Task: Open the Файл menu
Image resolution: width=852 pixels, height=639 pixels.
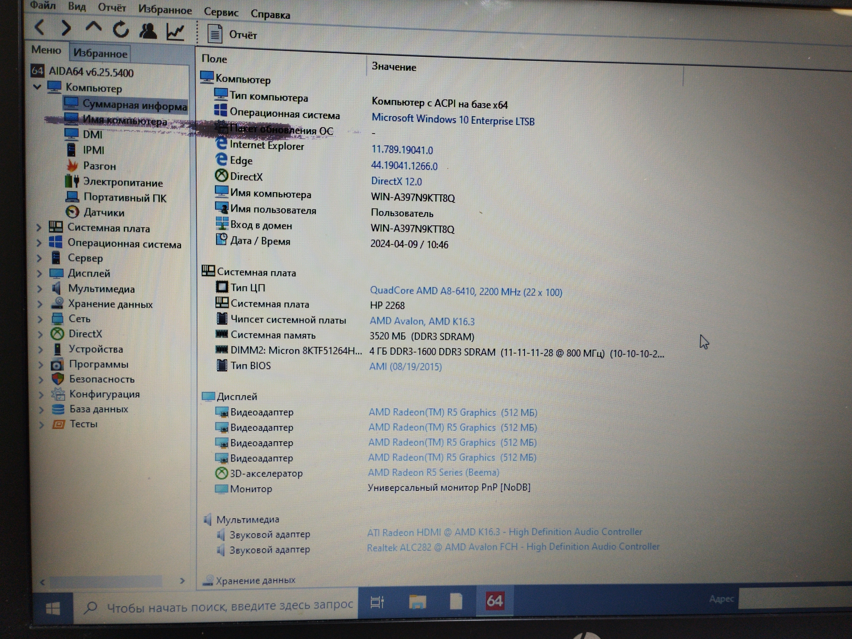Action: coord(43,5)
